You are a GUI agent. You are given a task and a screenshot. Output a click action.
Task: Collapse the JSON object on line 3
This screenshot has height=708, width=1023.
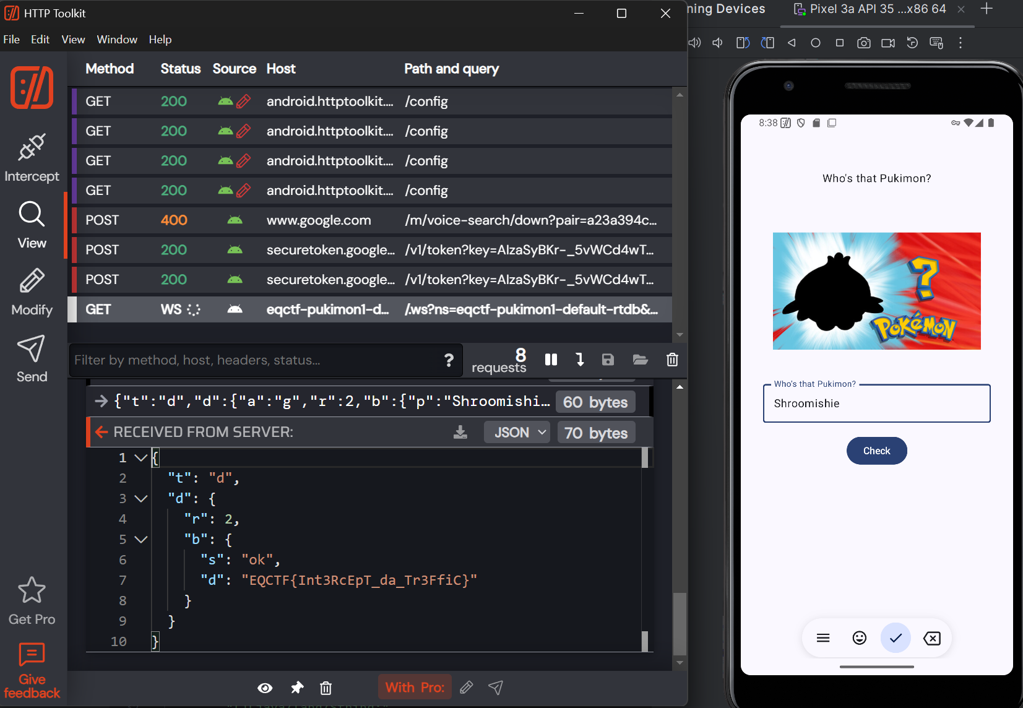[x=141, y=498]
